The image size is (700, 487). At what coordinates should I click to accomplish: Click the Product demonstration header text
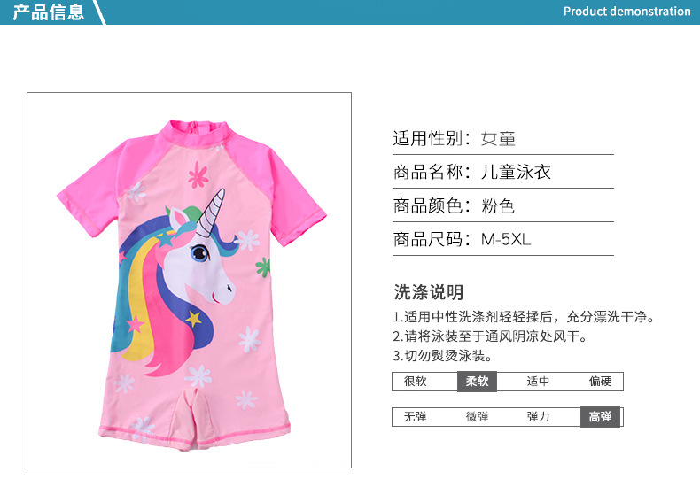(x=626, y=12)
